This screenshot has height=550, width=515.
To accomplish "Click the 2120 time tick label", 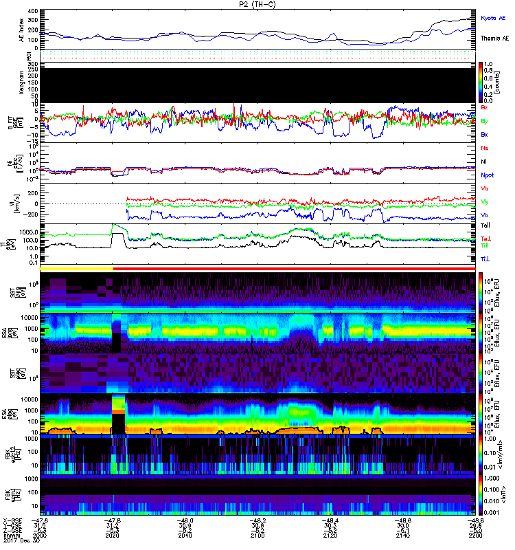I will [330, 536].
